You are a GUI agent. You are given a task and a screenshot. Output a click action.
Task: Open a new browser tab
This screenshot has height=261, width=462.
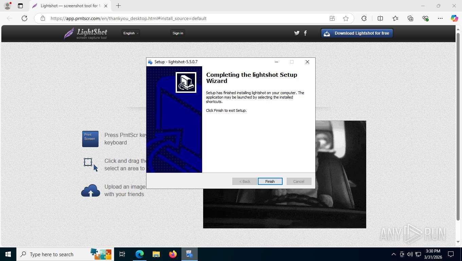(x=118, y=6)
